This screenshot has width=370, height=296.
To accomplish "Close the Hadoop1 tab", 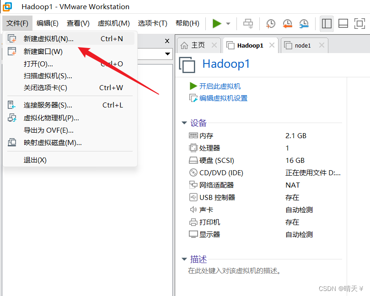I will pos(272,45).
